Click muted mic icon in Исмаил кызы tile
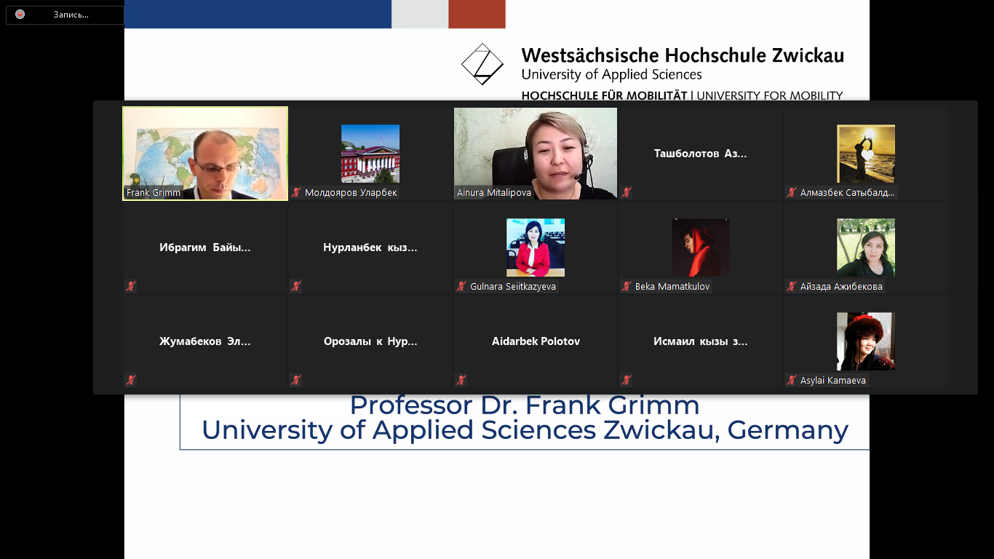The height and width of the screenshot is (559, 994). [x=627, y=380]
